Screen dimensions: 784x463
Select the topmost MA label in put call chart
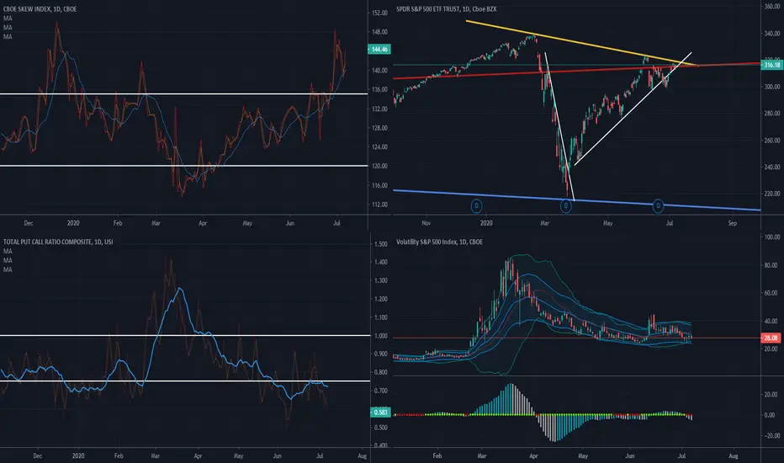pos(8,251)
